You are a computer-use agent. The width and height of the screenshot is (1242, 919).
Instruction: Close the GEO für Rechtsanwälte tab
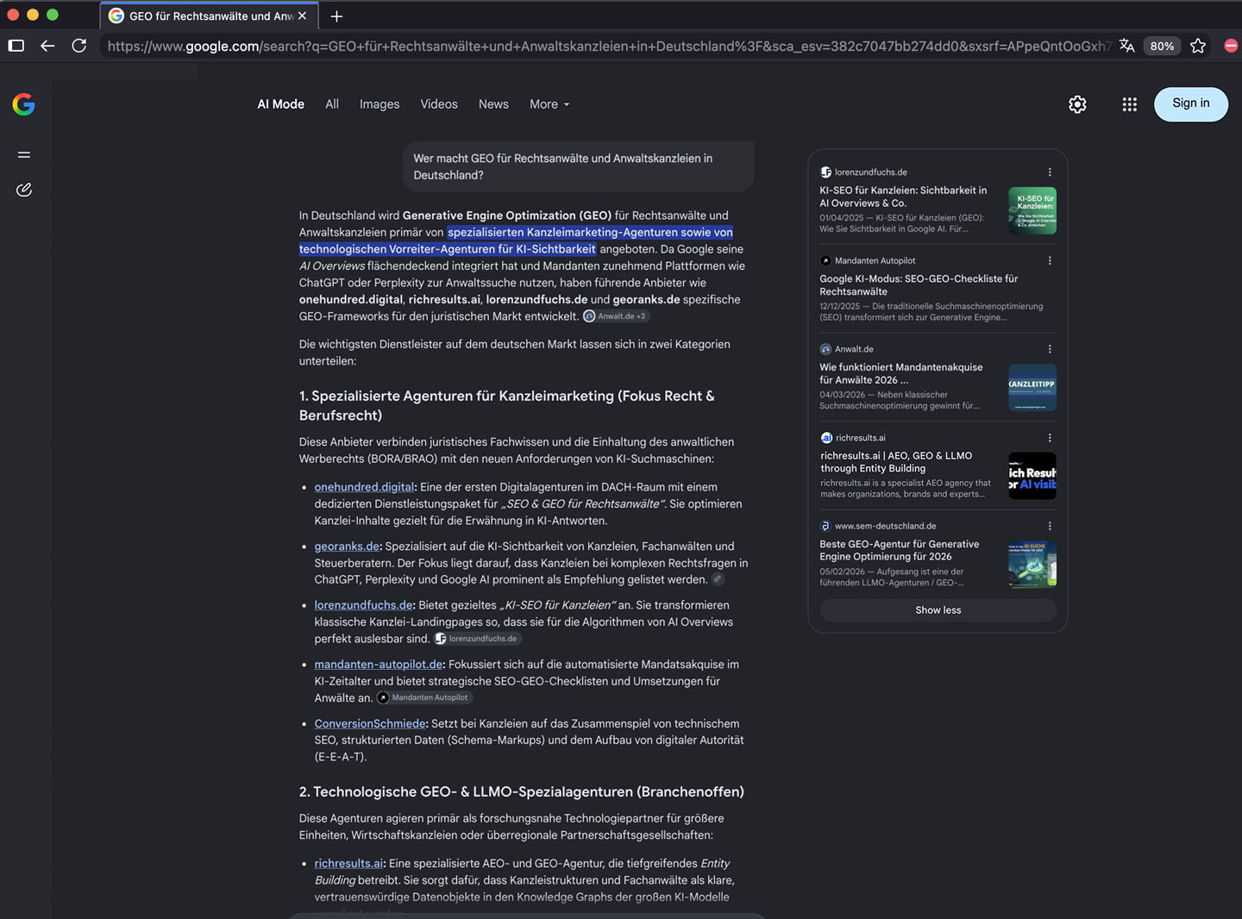(x=302, y=16)
